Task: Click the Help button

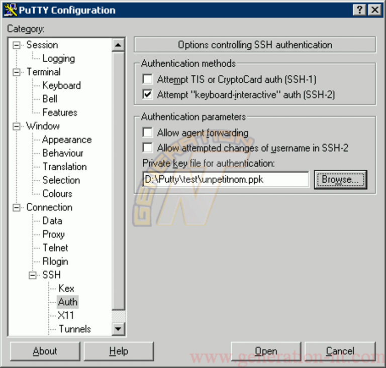Action: (x=119, y=351)
